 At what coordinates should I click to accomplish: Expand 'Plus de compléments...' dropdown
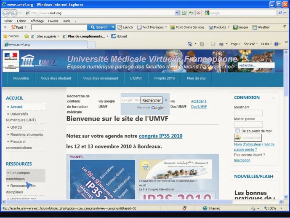pyautogui.click(x=107, y=36)
